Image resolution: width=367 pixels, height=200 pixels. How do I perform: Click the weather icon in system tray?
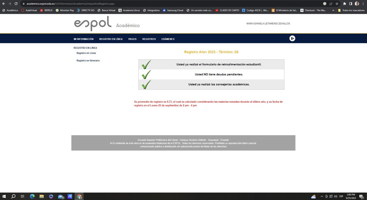(313, 196)
